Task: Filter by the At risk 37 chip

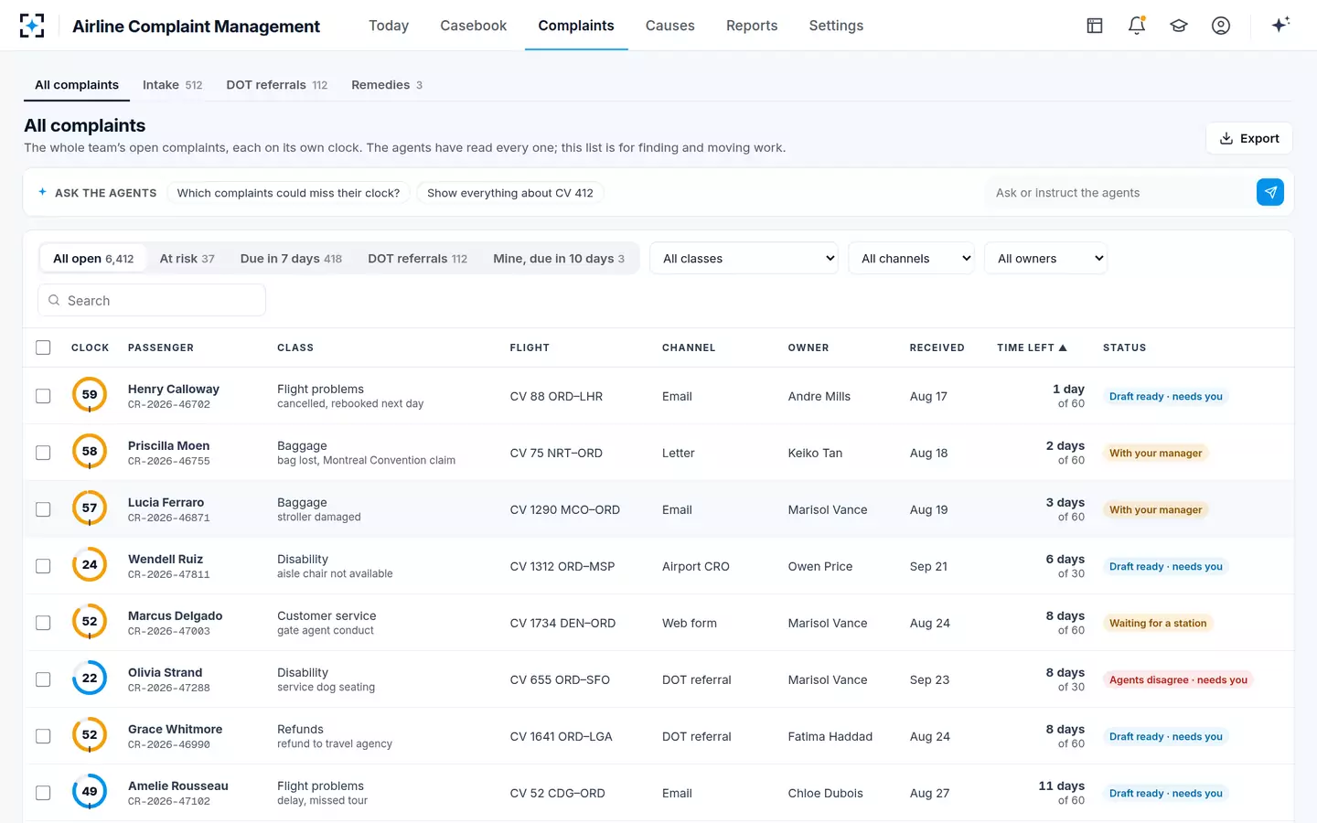Action: pyautogui.click(x=187, y=259)
